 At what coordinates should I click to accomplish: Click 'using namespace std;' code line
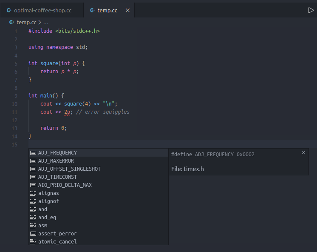pos(58,47)
